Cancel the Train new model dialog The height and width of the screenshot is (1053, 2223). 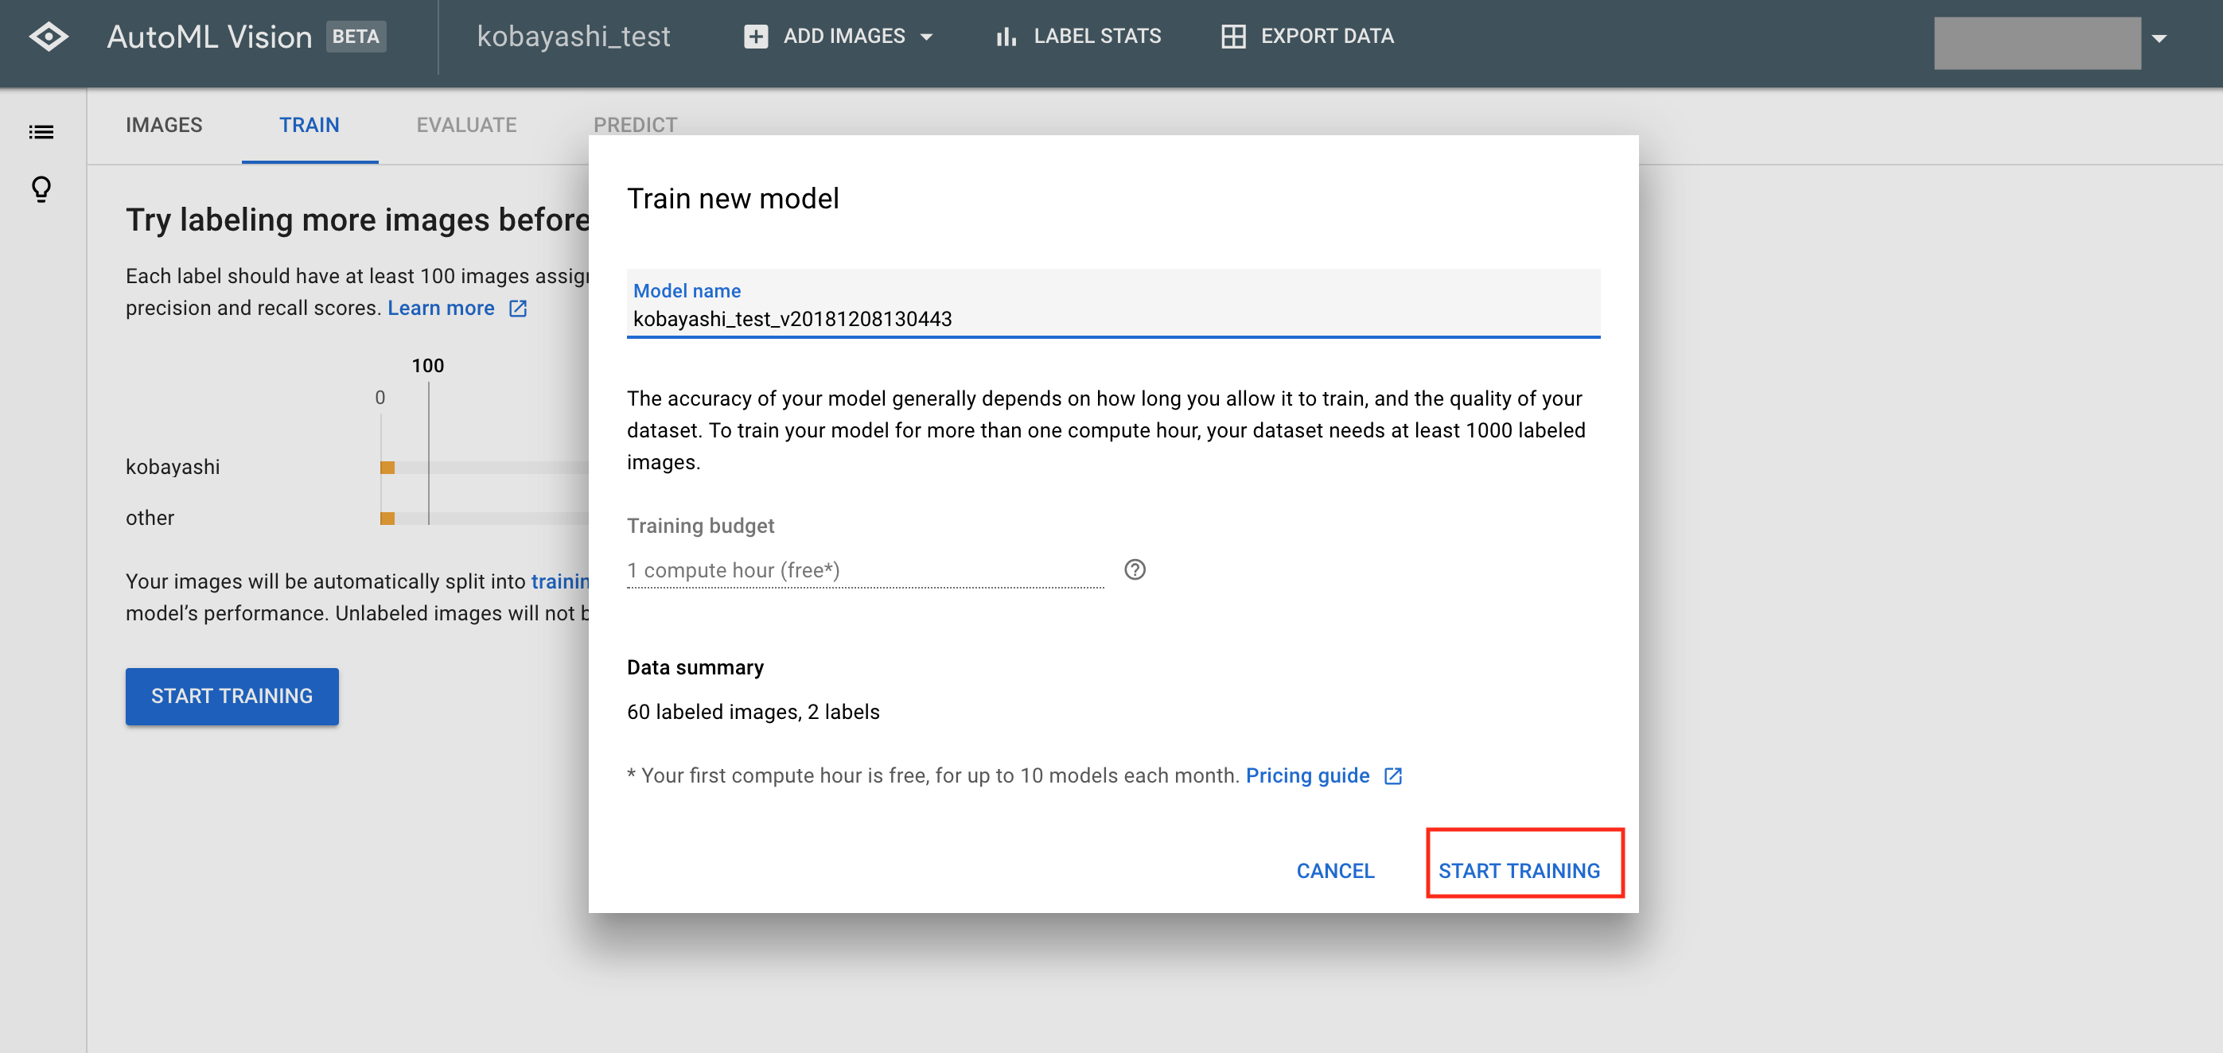(x=1334, y=870)
